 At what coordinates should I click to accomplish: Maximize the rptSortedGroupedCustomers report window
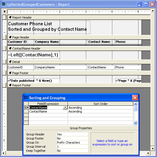pos(146,4)
